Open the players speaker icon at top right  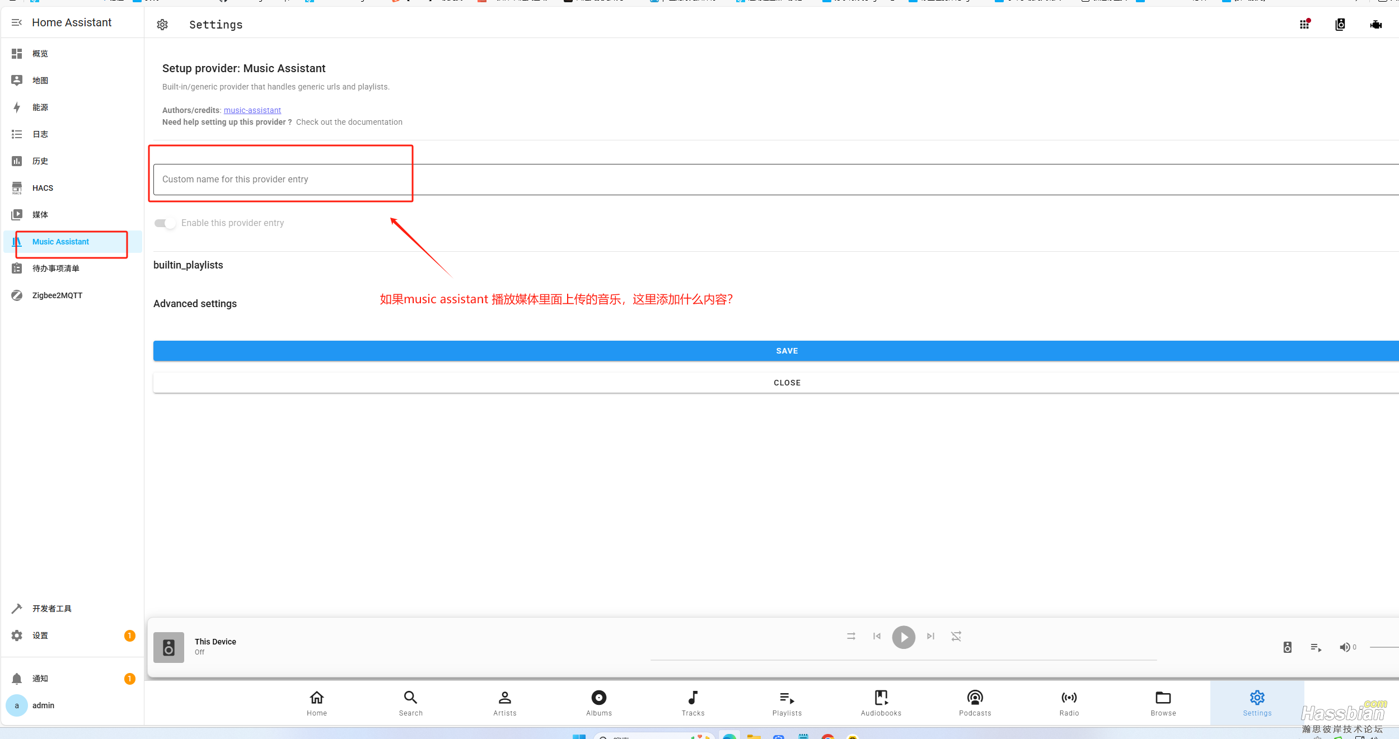click(x=1340, y=25)
